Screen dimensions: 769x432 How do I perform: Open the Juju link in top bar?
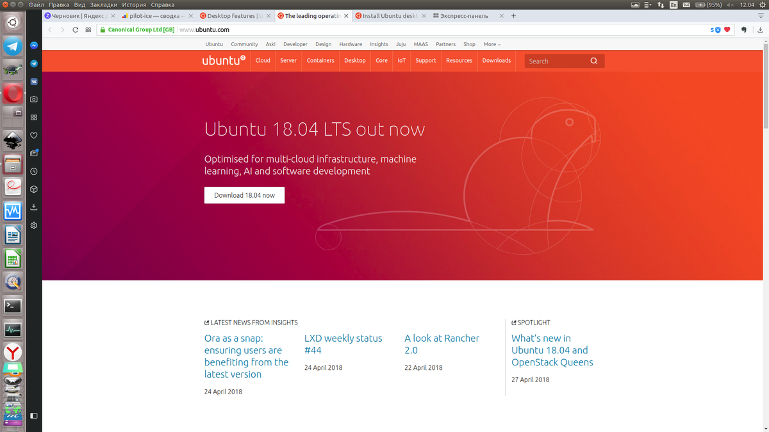coord(401,44)
